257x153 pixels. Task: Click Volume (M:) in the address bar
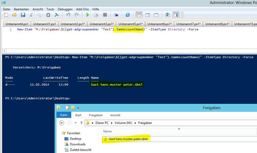tap(123, 123)
